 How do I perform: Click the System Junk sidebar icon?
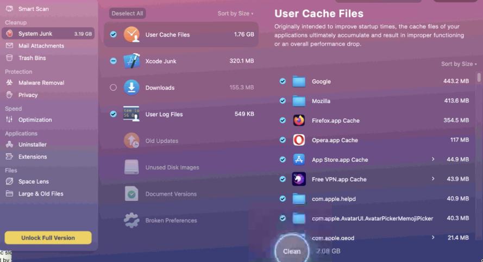tap(10, 33)
